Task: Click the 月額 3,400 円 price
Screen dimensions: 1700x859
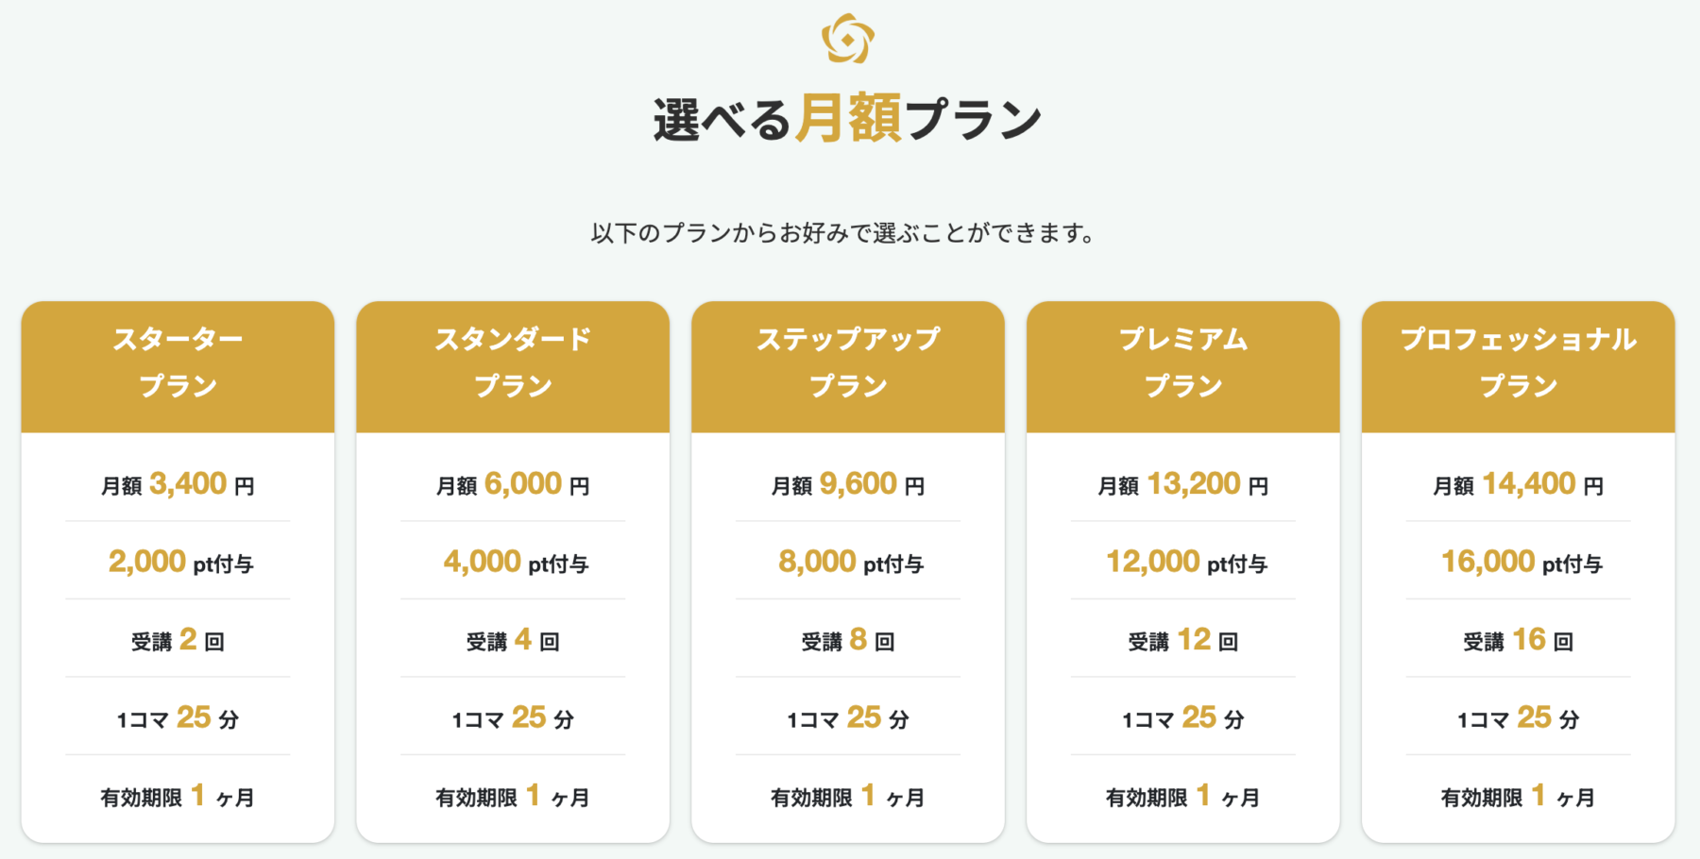Action: (x=178, y=484)
